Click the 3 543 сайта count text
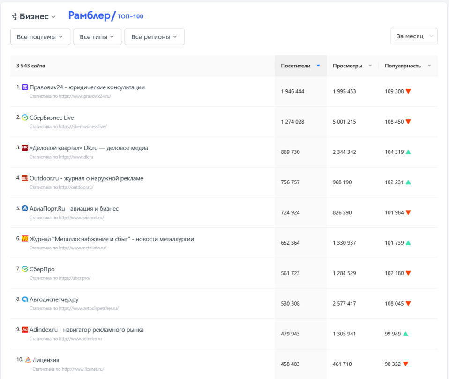The image size is (449, 379). pyautogui.click(x=30, y=66)
